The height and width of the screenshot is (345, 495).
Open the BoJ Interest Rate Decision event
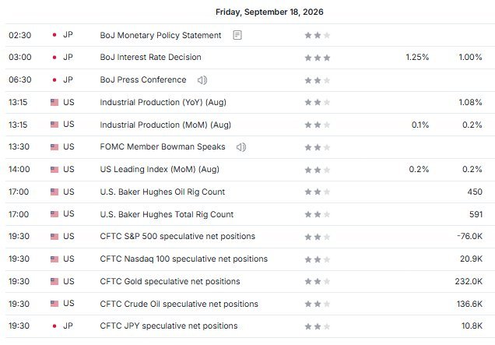click(x=150, y=57)
